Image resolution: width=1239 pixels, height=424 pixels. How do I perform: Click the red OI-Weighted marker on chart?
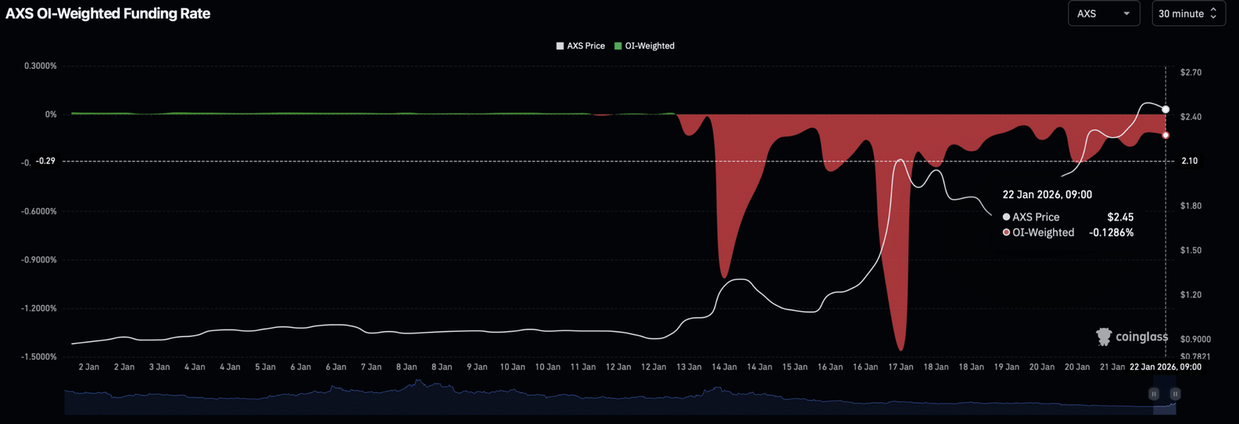coord(1165,135)
